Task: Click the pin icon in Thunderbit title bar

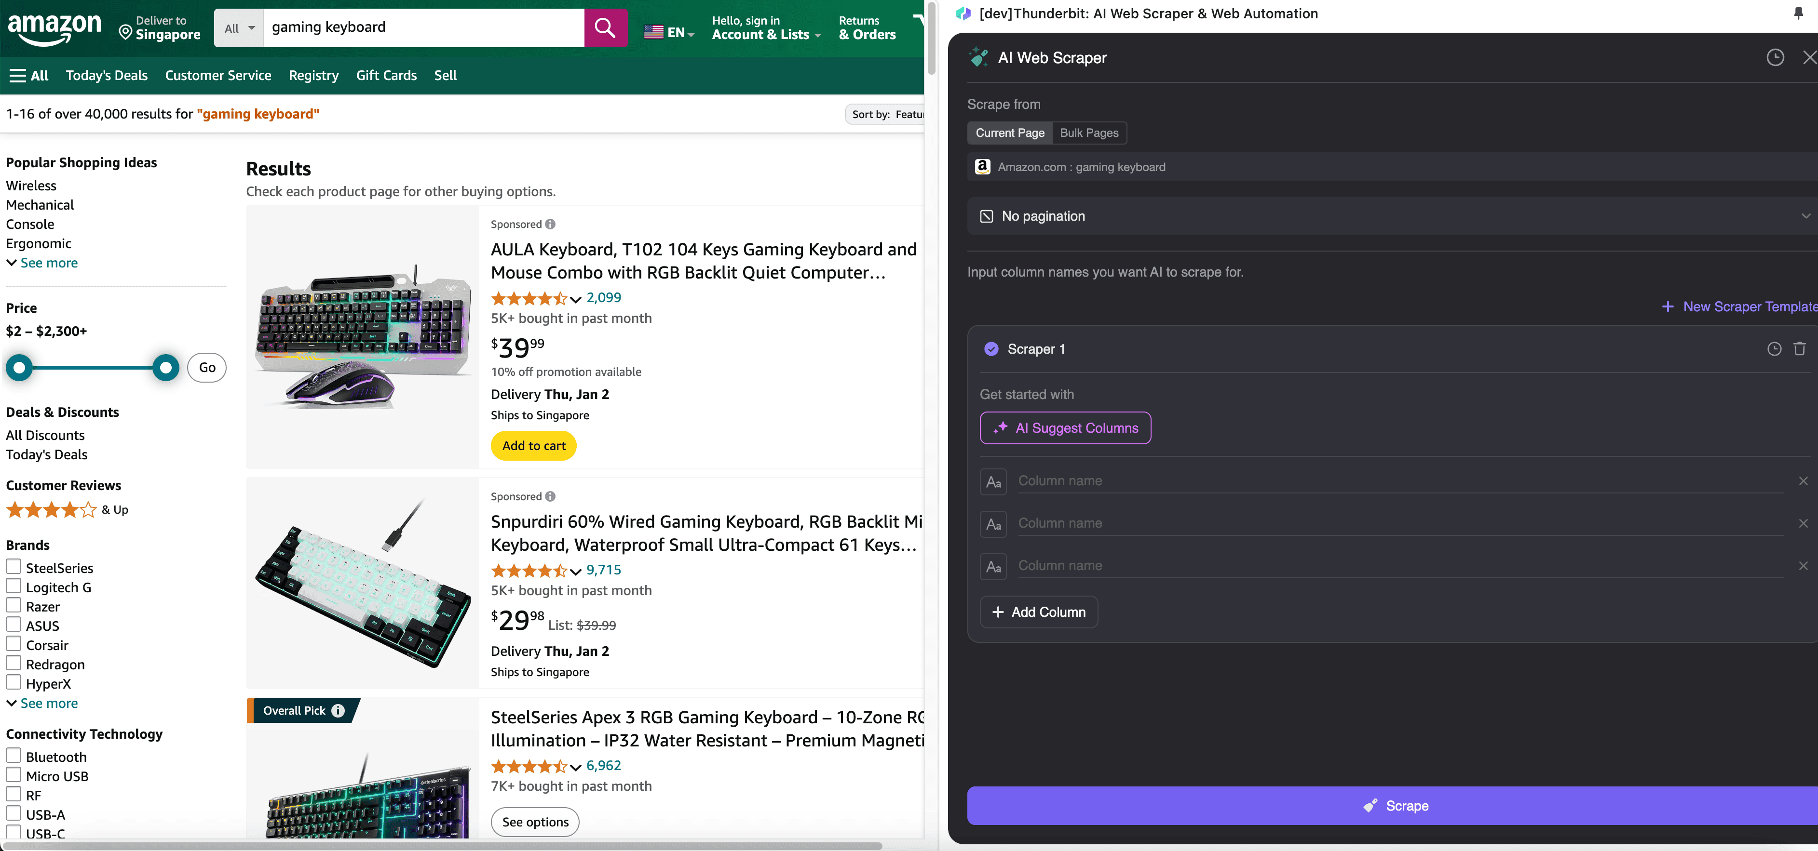Action: (1798, 13)
